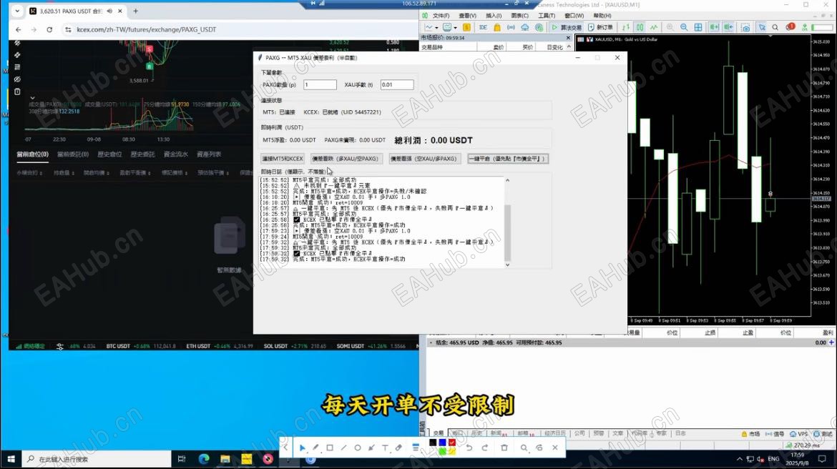This screenshot has width=837, height=469.
Task: Zoom out the MT5 chart
Action: (x=684, y=27)
